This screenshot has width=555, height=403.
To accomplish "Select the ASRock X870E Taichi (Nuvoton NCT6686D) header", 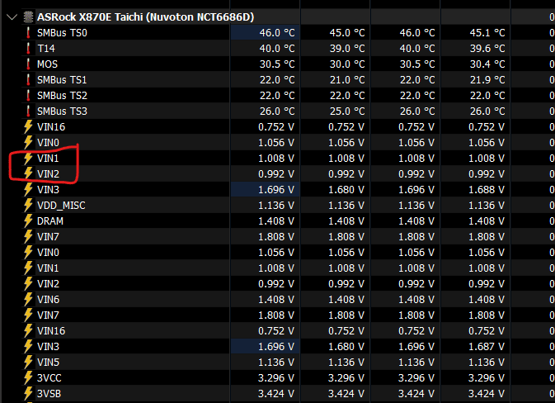I will 145,17.
